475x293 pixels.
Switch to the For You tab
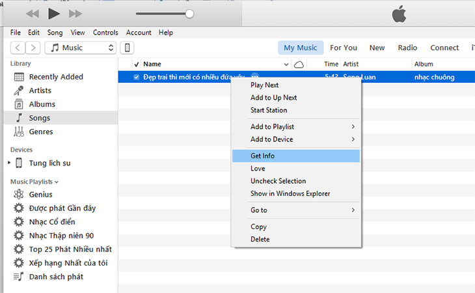pos(343,48)
